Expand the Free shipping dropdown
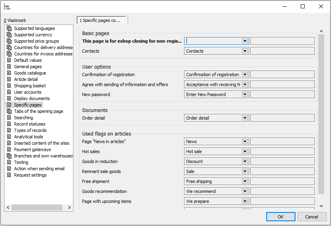 coord(245,181)
